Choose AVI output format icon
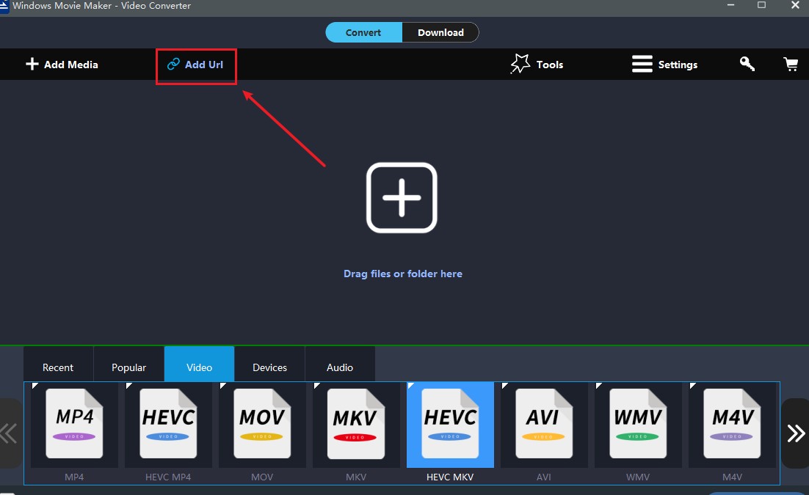 [x=544, y=425]
